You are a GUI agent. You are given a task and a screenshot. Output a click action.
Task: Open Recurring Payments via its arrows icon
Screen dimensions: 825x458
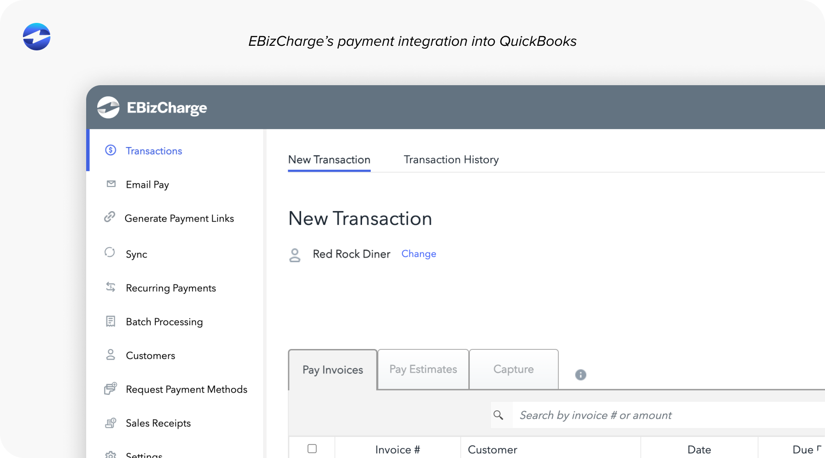(110, 287)
